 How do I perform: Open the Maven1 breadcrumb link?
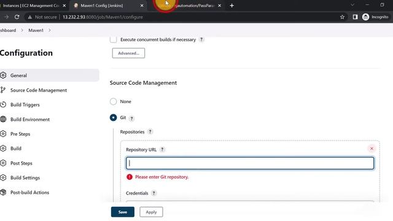36,30
